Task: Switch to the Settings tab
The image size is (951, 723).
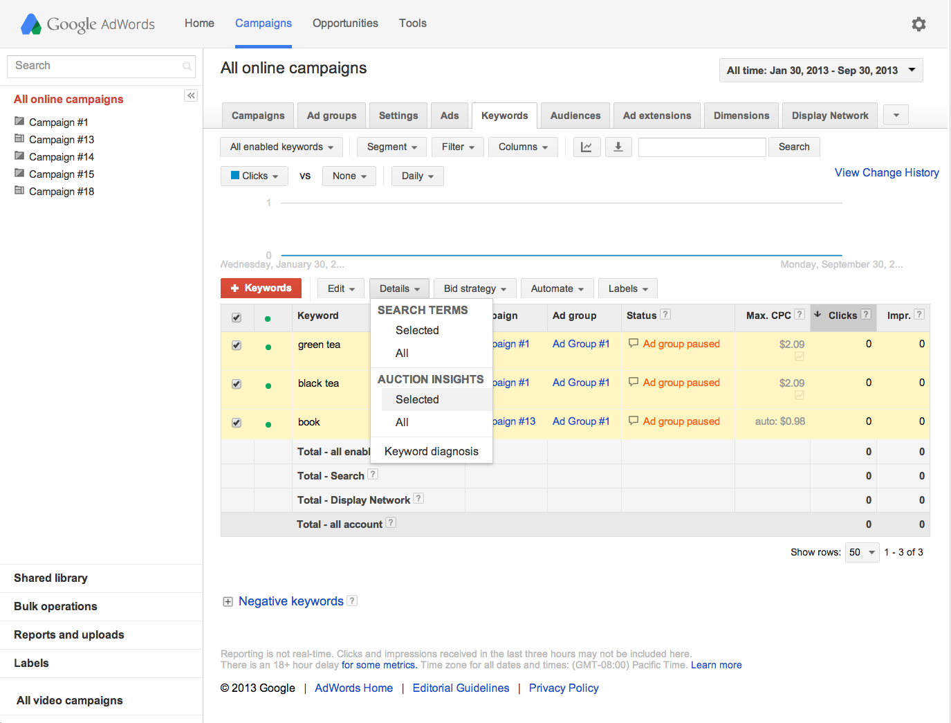Action: click(398, 116)
